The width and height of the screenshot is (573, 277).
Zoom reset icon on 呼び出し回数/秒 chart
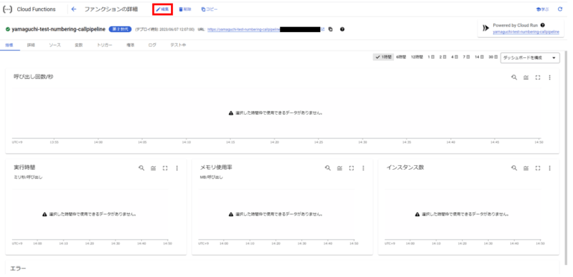pyautogui.click(x=514, y=77)
